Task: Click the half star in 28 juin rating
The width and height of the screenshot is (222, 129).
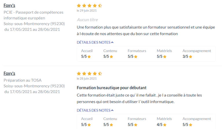Action: coord(100,74)
